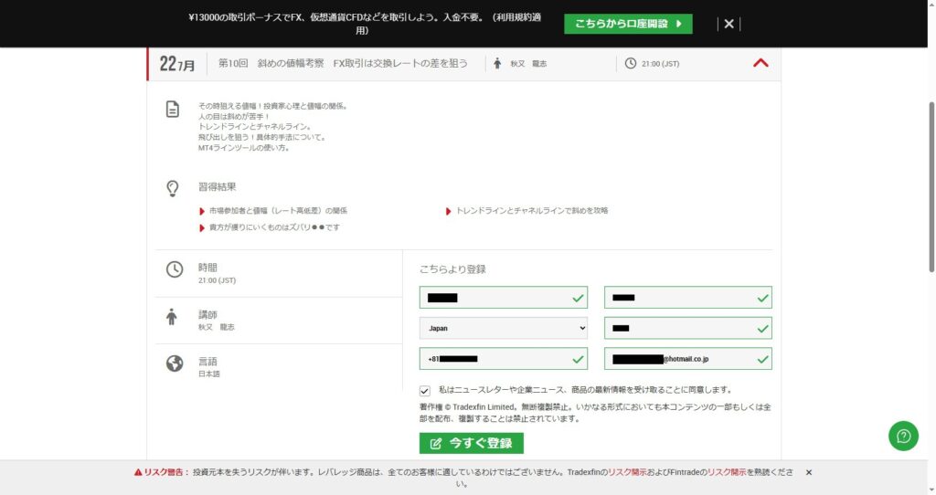
Task: Click the page vertical scrollbar
Action: (931, 186)
